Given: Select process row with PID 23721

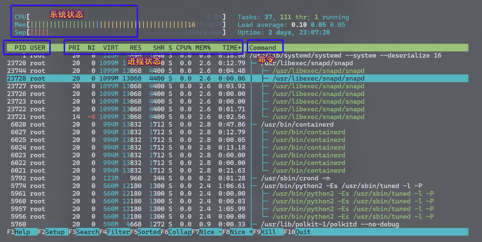Looking at the screenshot, I should coord(17,117).
